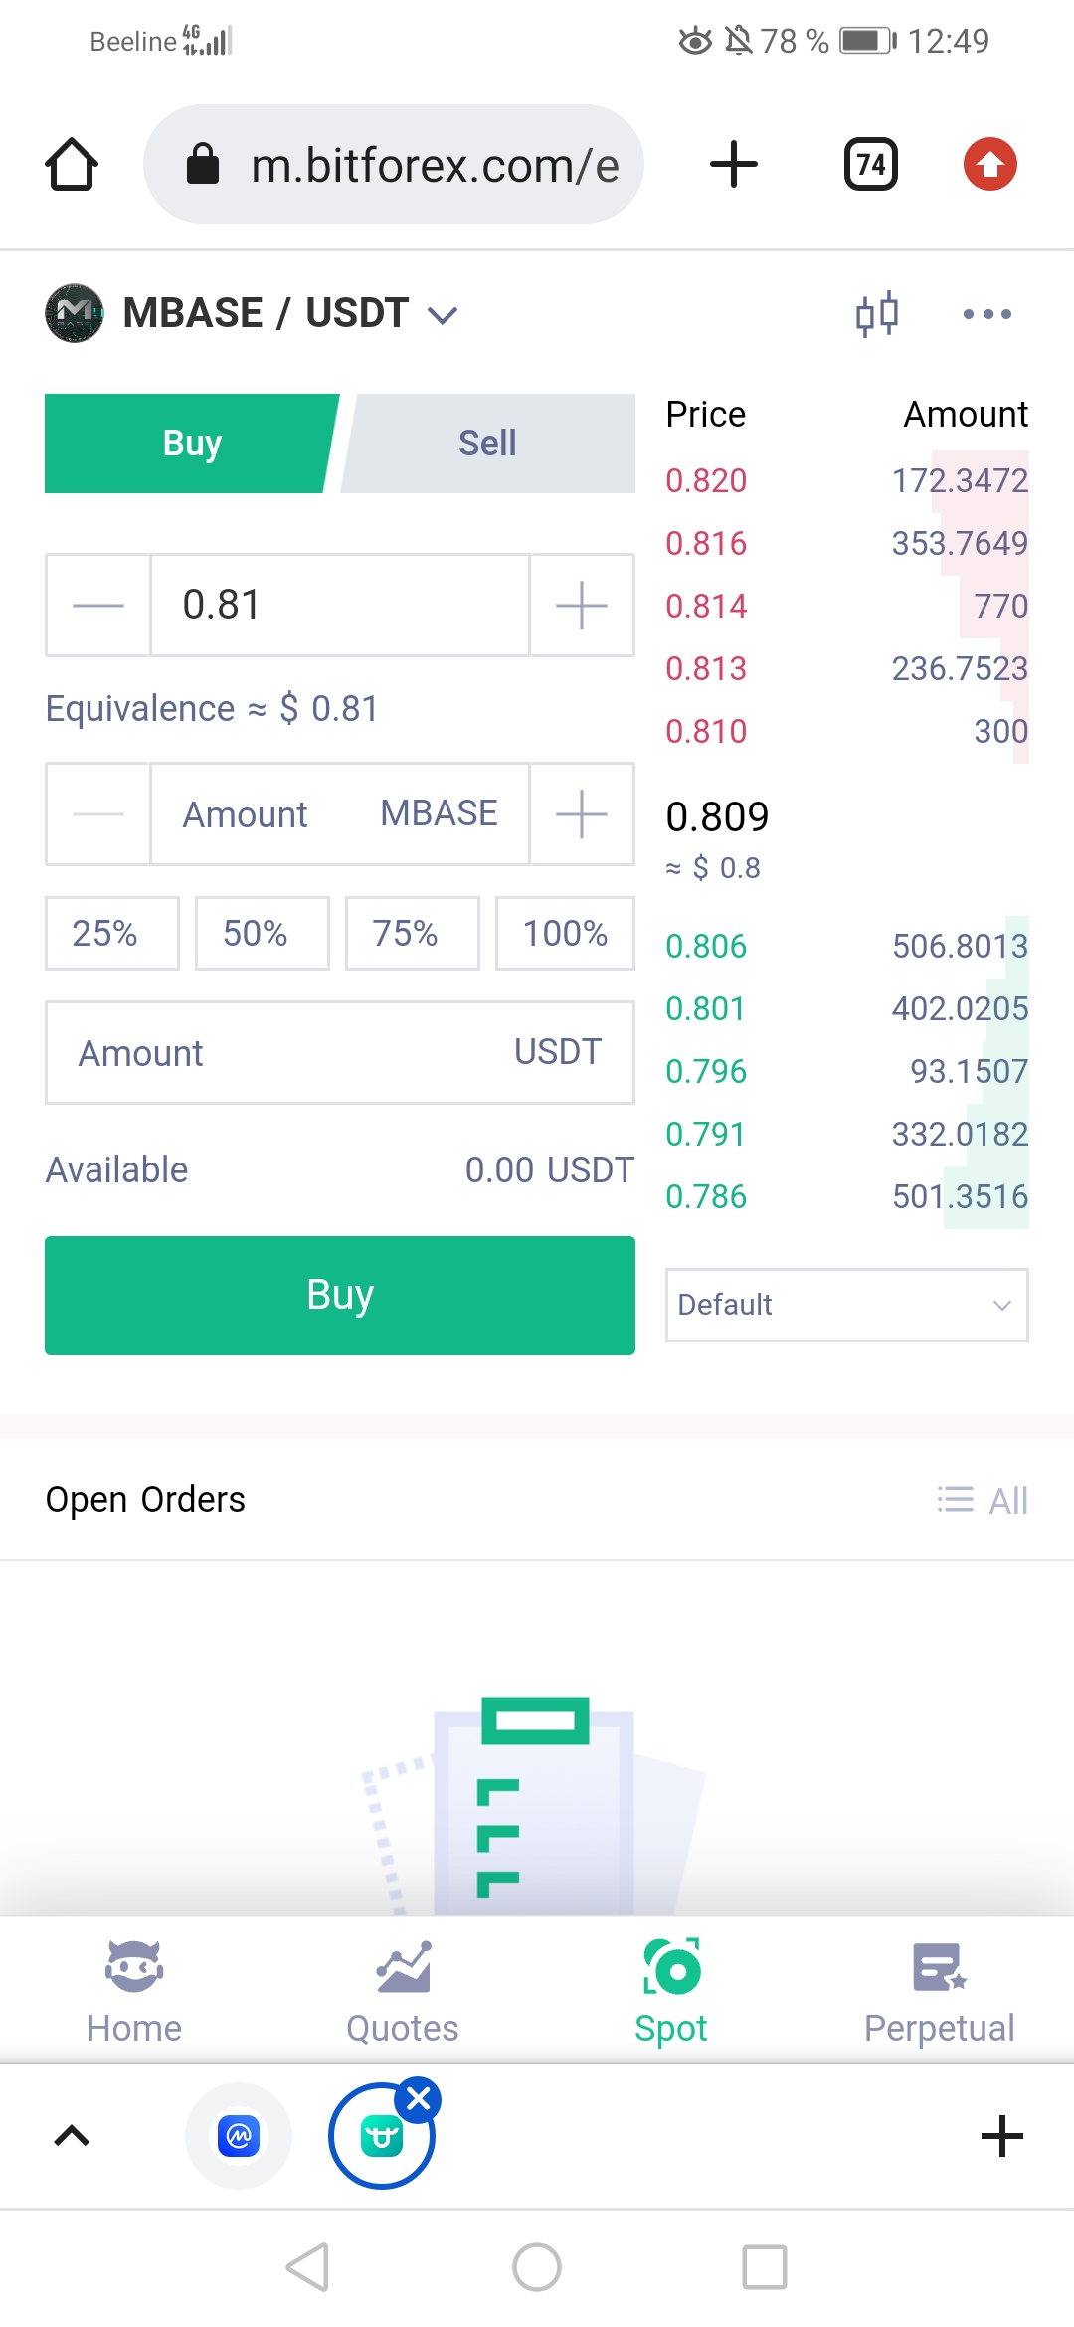Tap the browser home icon
This screenshot has width=1074, height=2327.
pos(72,164)
